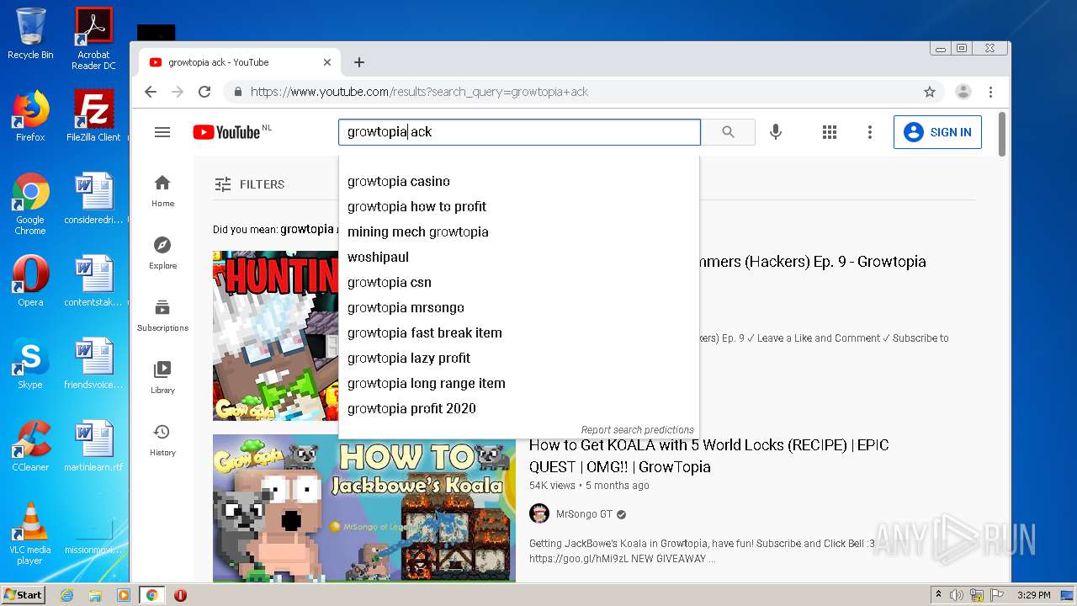
Task: Start voice search with the microphone icon
Action: click(x=776, y=132)
